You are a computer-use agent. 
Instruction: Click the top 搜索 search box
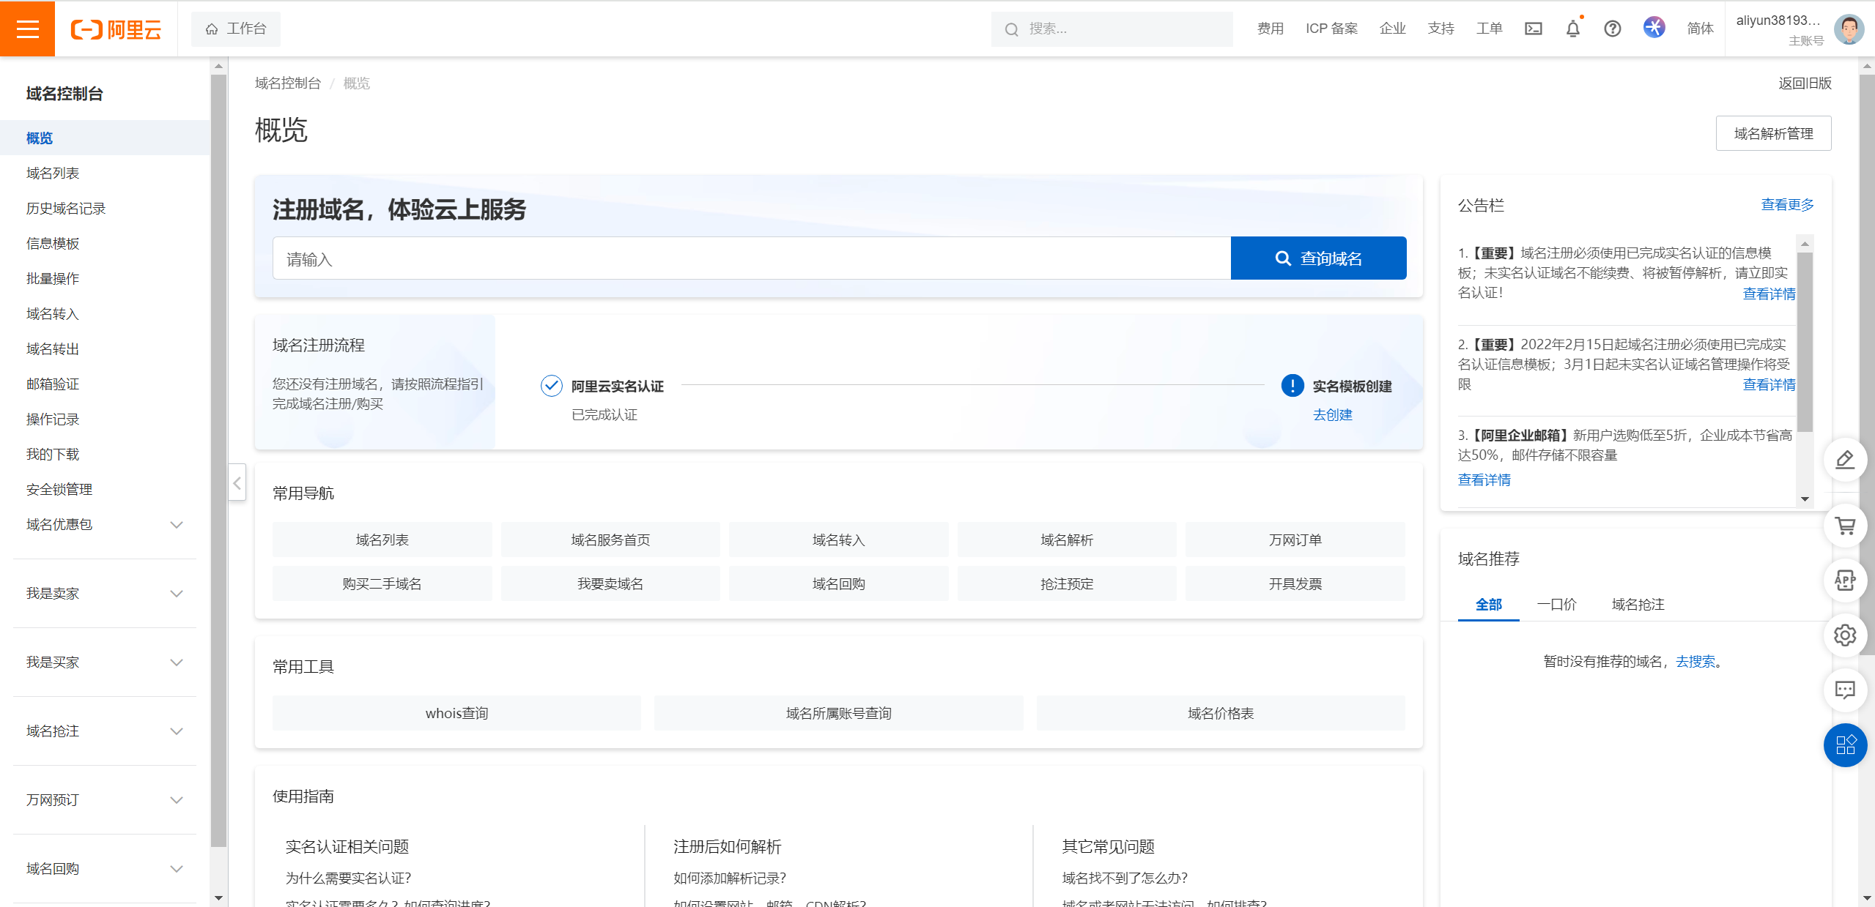point(1112,29)
